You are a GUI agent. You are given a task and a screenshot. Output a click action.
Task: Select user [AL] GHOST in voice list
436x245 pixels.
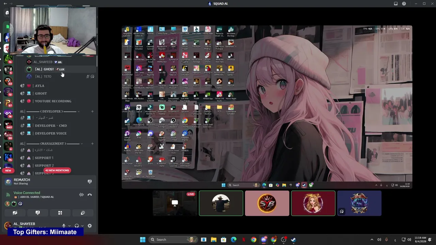click(60, 69)
